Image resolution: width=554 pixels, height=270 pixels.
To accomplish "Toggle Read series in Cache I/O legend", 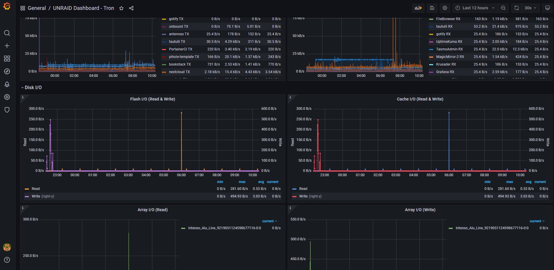I will pyautogui.click(x=303, y=189).
